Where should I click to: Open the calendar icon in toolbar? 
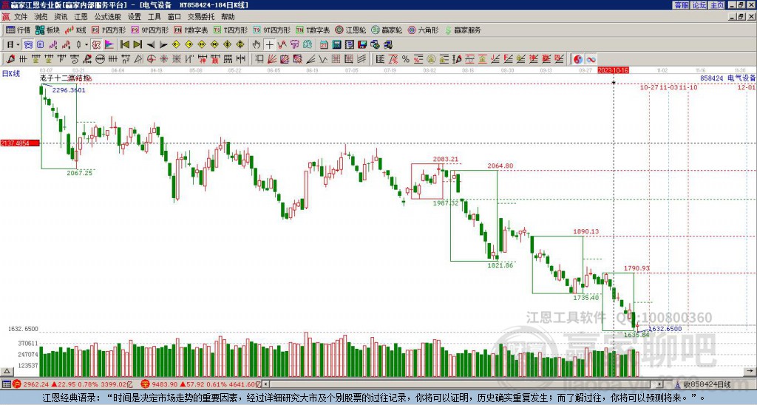(x=324, y=45)
